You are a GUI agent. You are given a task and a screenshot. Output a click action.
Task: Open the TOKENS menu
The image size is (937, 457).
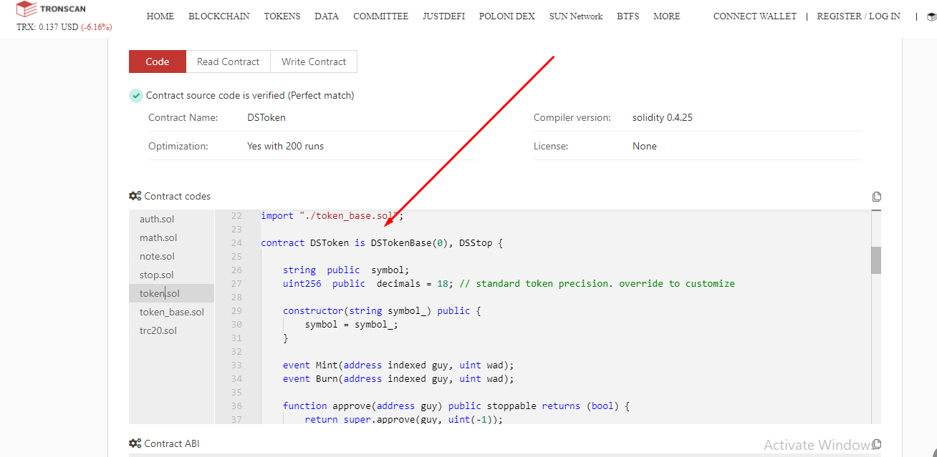(x=282, y=16)
